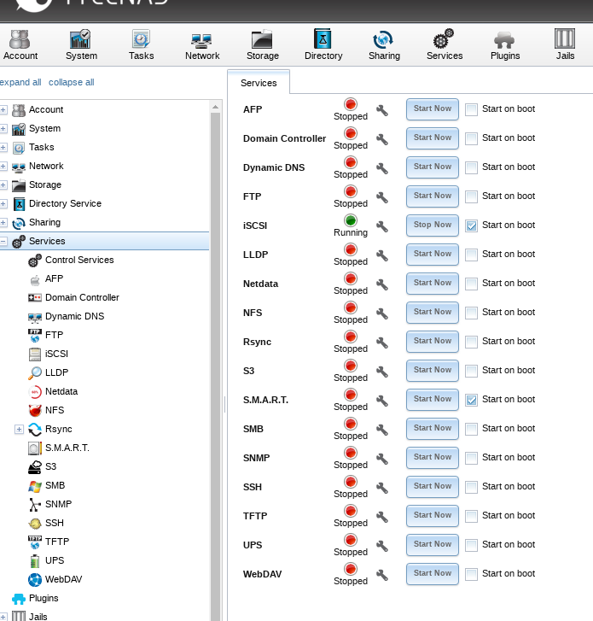Start the UPS service now

433,545
